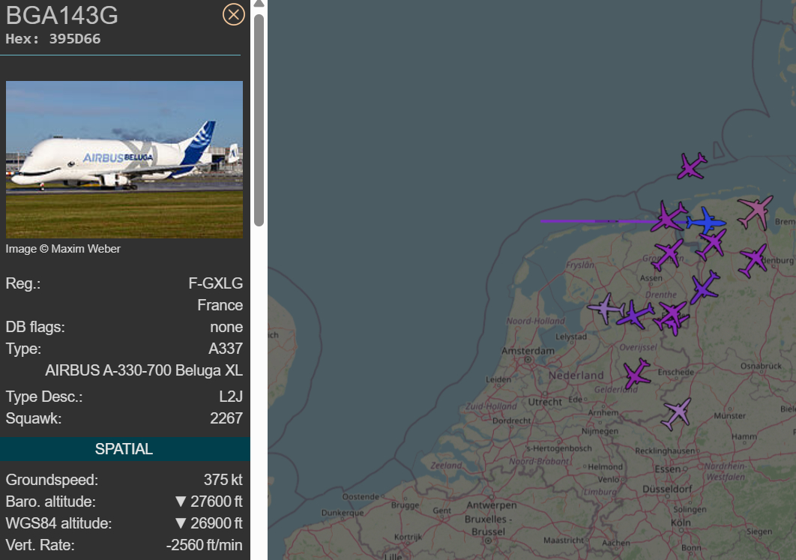Select the pale left-facing aircraft near Noord-Holland
796x560 pixels.
[x=606, y=308]
